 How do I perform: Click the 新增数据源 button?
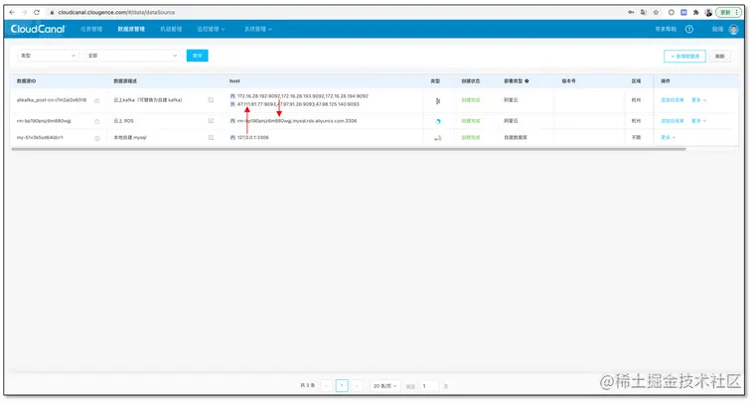click(684, 57)
